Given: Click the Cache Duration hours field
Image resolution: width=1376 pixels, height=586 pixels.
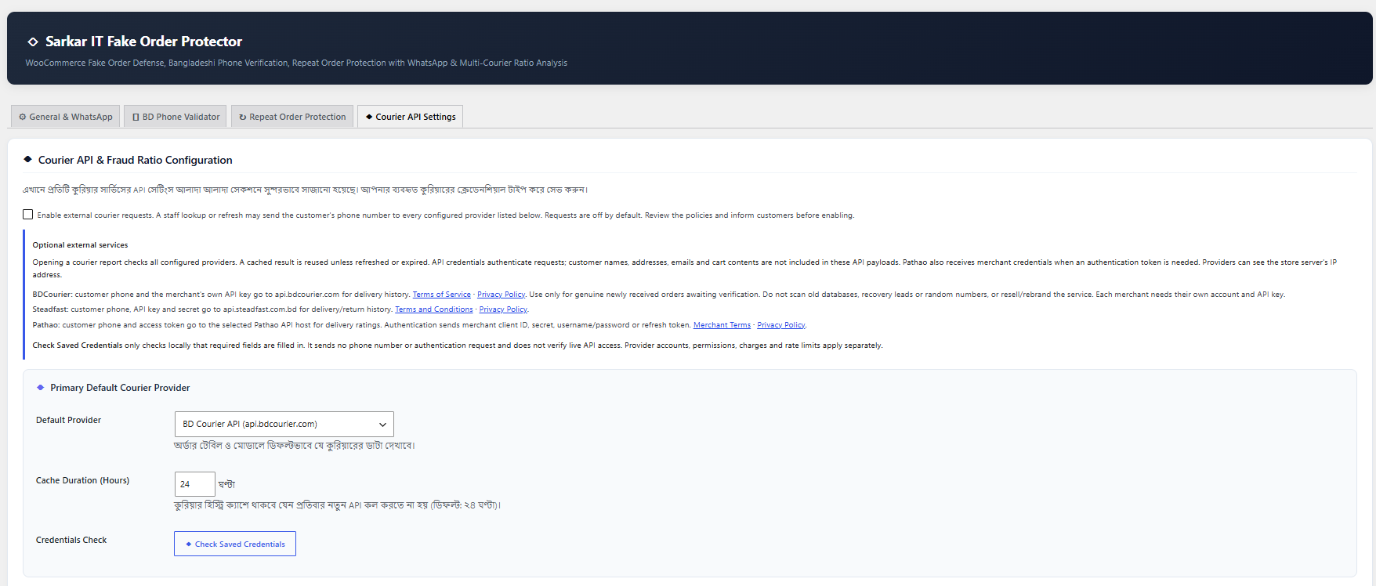Looking at the screenshot, I should 194,484.
